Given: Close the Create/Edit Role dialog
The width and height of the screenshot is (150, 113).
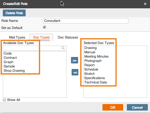Looking at the screenshot, I should 145,4.
